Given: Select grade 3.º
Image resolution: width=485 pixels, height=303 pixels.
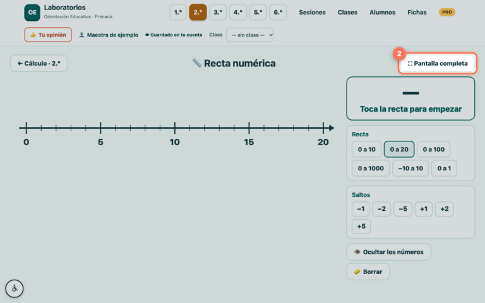Looking at the screenshot, I should coord(218,13).
